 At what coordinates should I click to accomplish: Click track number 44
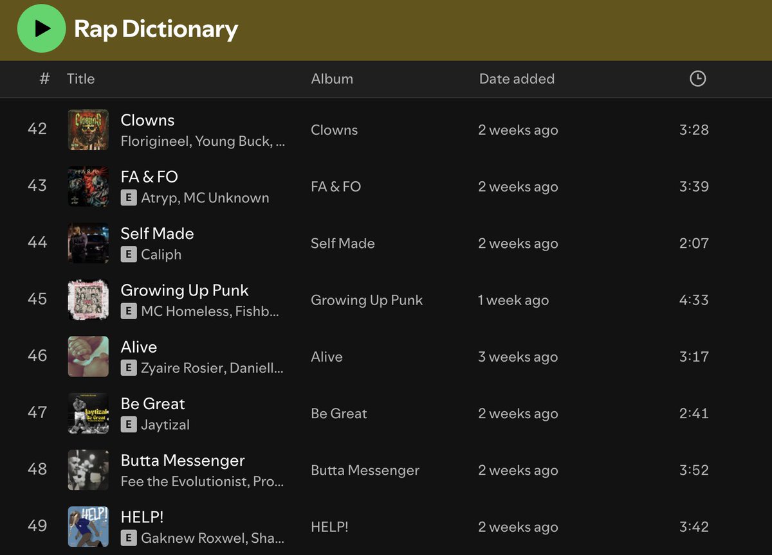pyautogui.click(x=37, y=242)
